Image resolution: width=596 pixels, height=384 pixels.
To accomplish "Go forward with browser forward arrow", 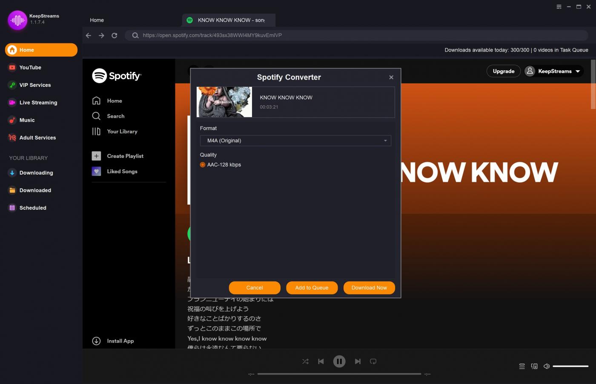I will 101,35.
